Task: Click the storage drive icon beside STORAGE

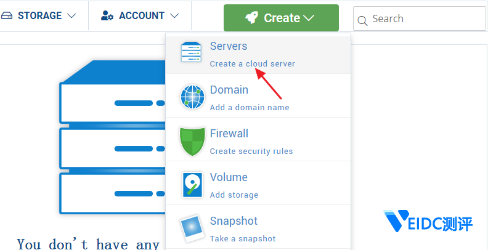Action: (x=7, y=16)
